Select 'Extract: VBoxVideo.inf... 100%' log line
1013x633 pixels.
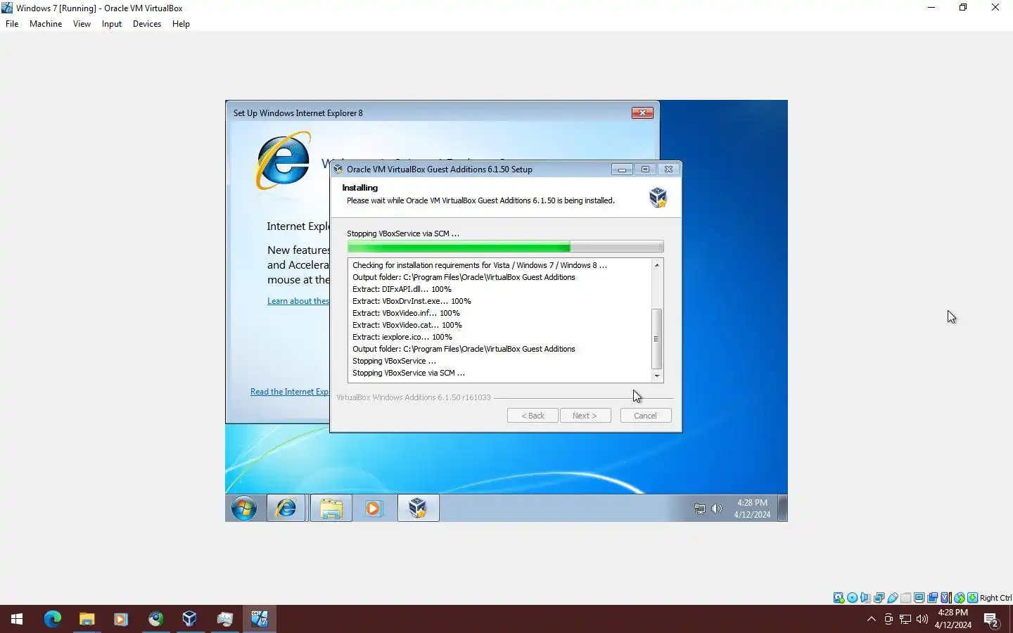[406, 313]
